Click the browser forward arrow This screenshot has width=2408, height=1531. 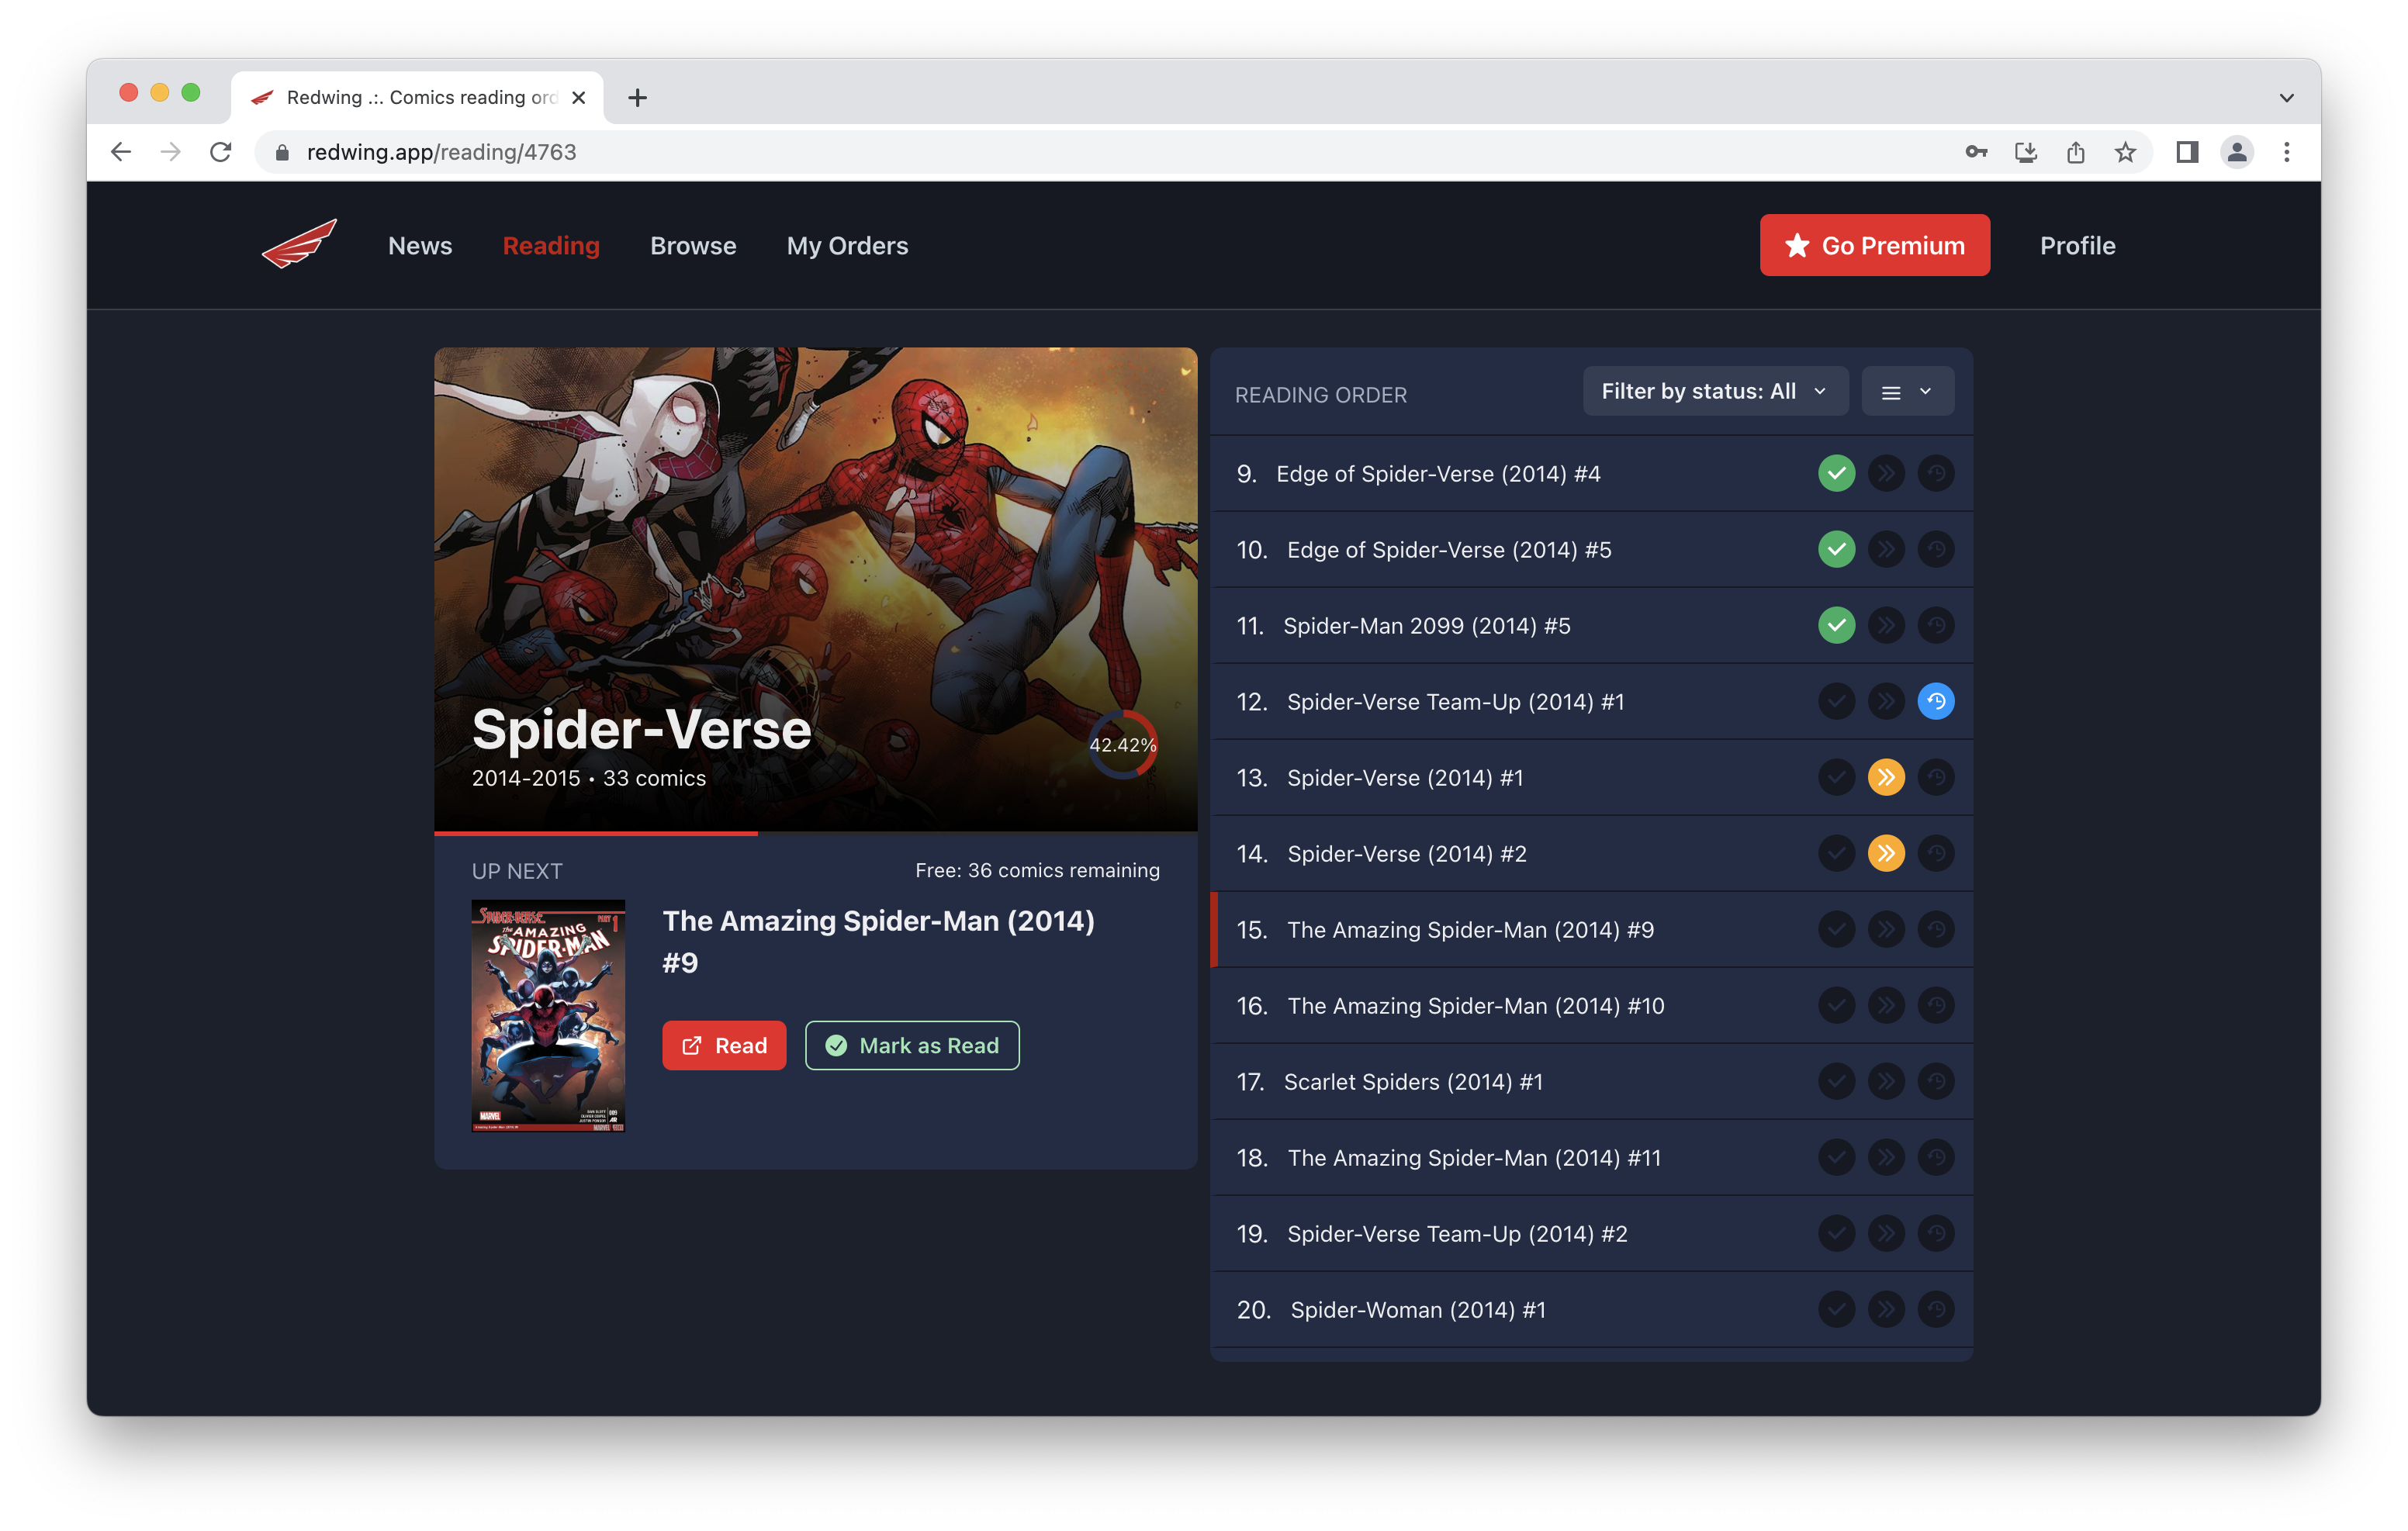[171, 152]
